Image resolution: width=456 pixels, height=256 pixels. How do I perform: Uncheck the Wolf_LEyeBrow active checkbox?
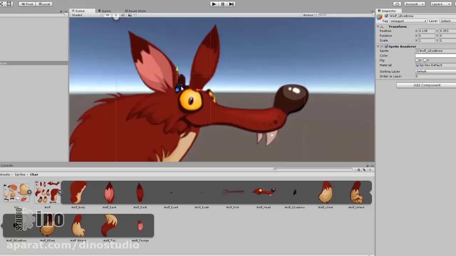point(387,16)
